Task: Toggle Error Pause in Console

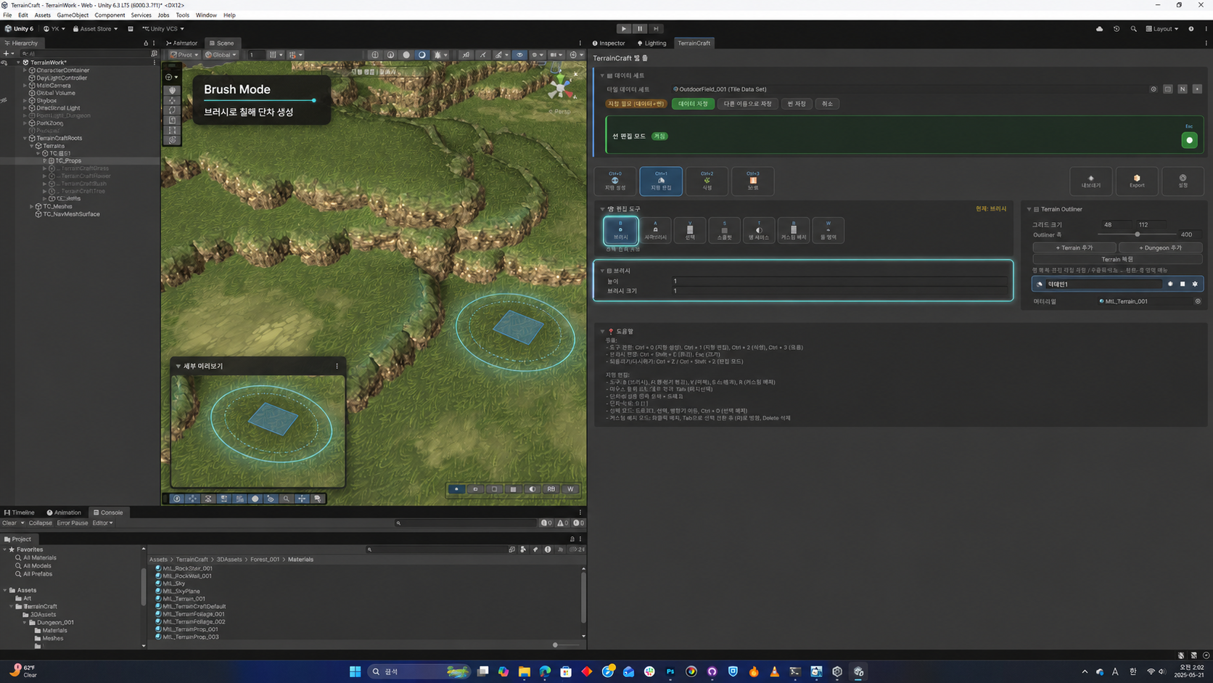Action: tap(73, 523)
